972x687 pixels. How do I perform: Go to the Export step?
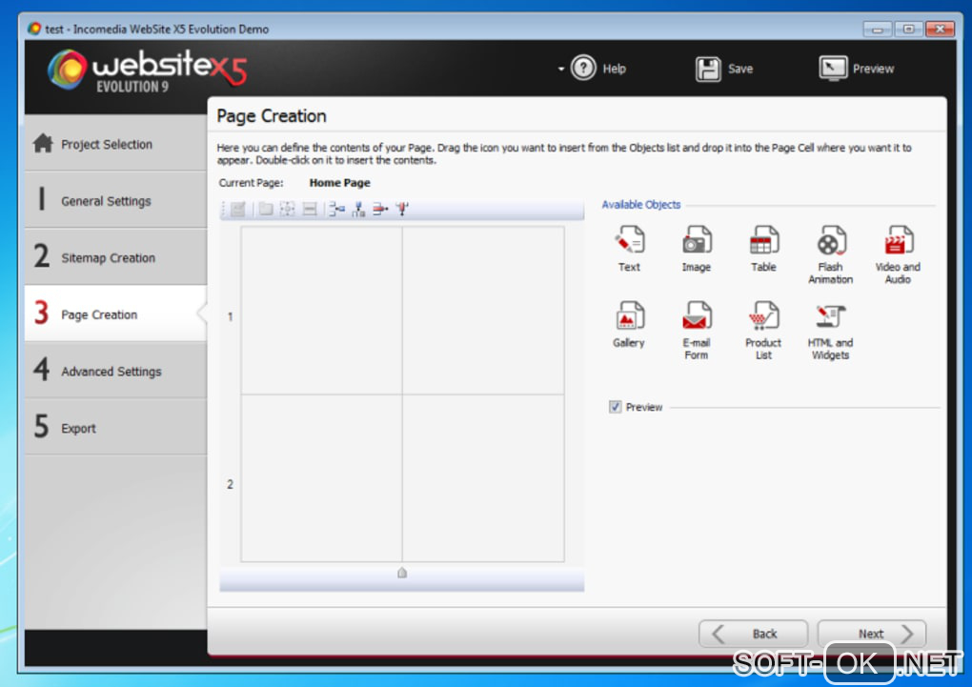116,428
